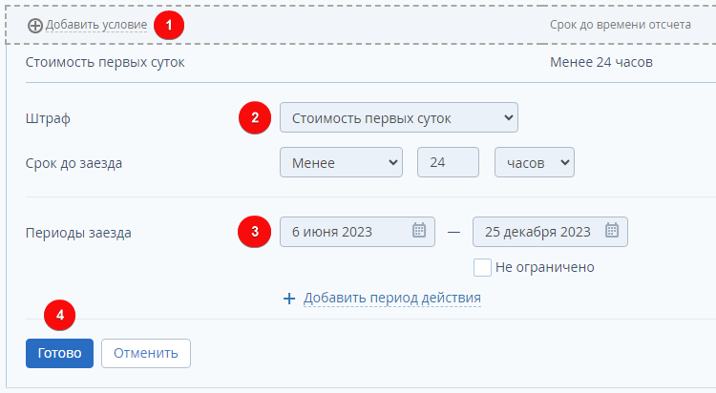Image resolution: width=716 pixels, height=393 pixels.
Task: Open the Штраф dropdown "Стоимость первых суток"
Action: click(x=398, y=118)
